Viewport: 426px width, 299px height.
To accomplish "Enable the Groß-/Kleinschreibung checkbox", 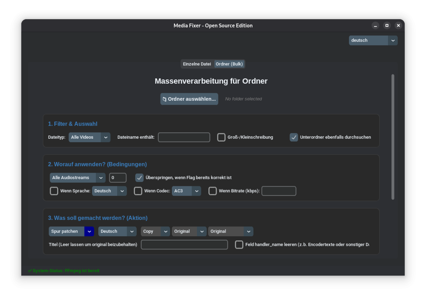I will tap(222, 137).
